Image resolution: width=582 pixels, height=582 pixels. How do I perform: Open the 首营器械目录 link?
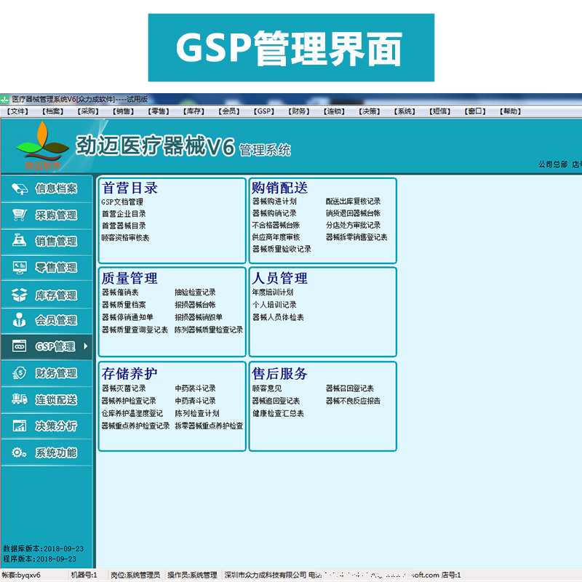click(x=124, y=226)
